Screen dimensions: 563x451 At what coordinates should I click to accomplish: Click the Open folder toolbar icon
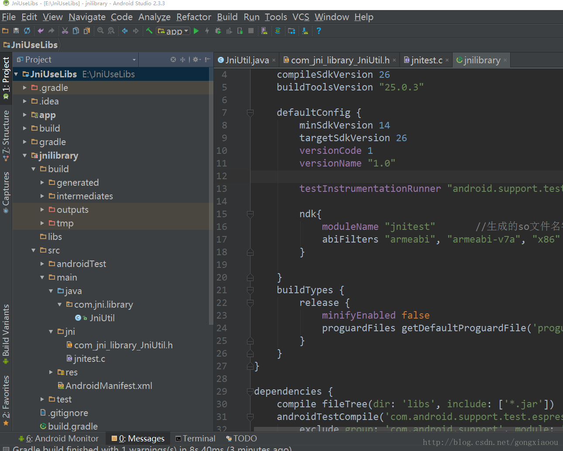tap(5, 31)
